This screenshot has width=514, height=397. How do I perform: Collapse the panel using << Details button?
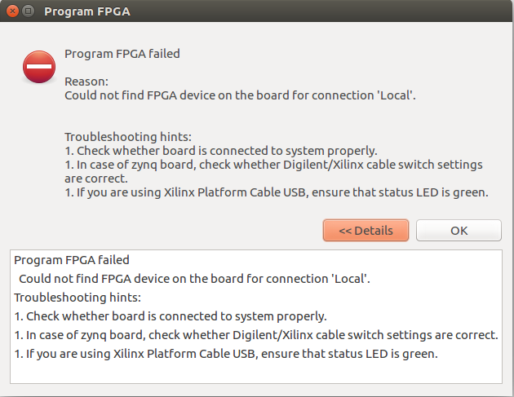tap(366, 231)
